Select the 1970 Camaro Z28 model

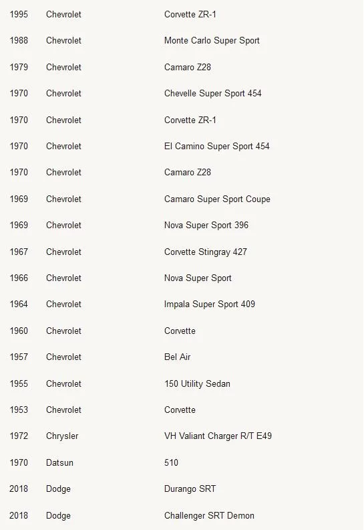[188, 172]
